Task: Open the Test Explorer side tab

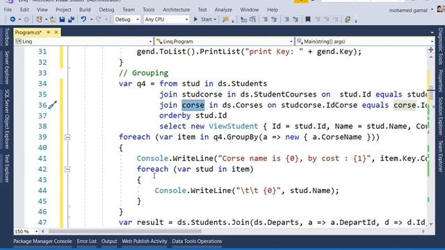Action: click(6, 169)
